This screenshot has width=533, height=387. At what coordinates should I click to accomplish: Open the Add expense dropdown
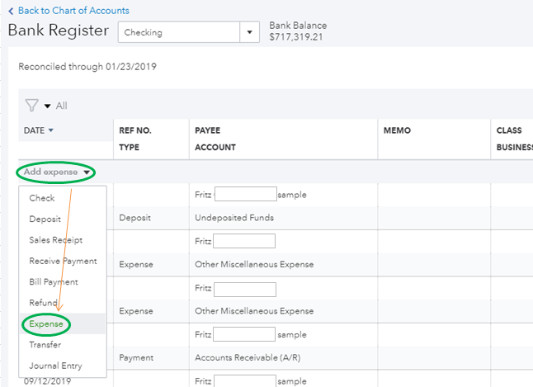click(56, 172)
